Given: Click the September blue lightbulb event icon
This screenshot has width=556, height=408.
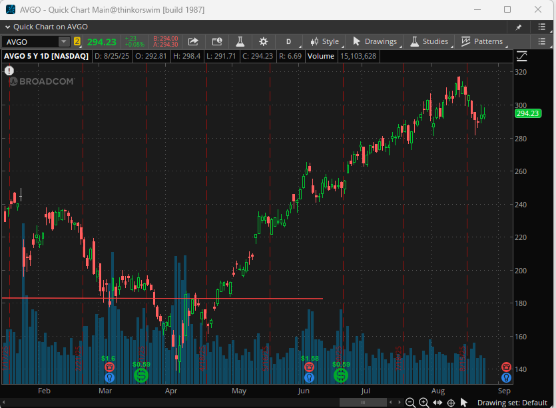Looking at the screenshot, I should tap(506, 377).
